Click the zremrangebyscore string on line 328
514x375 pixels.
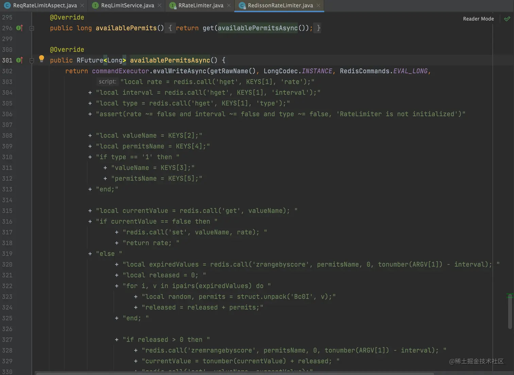point(294,350)
